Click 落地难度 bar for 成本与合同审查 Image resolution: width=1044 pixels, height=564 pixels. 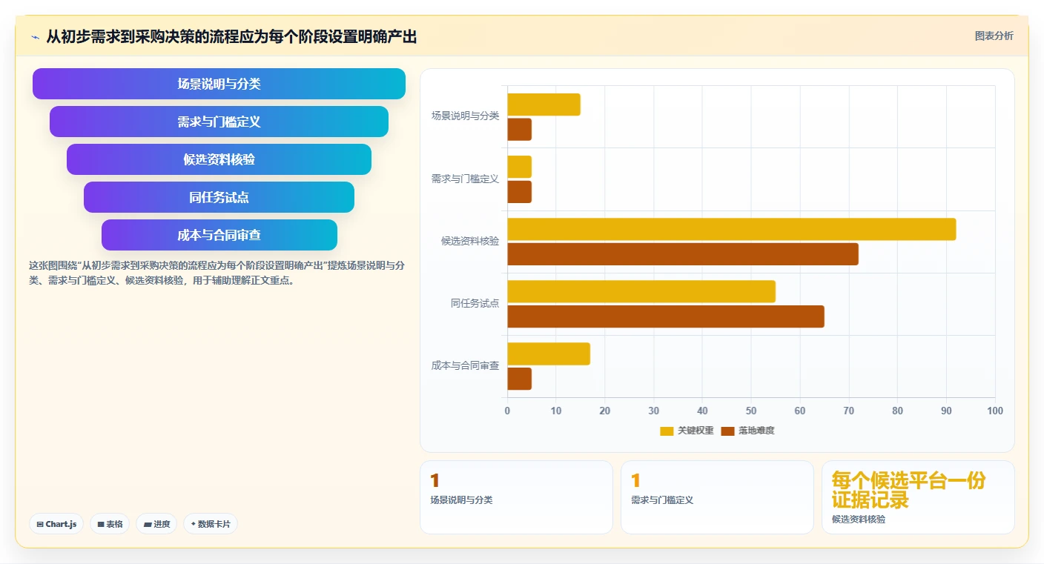coord(519,379)
